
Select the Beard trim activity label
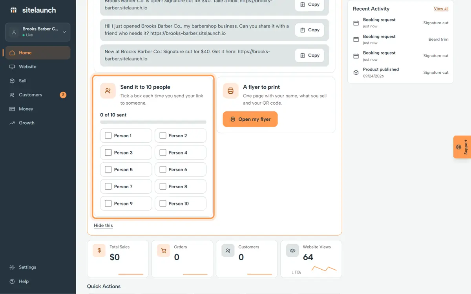point(438,39)
